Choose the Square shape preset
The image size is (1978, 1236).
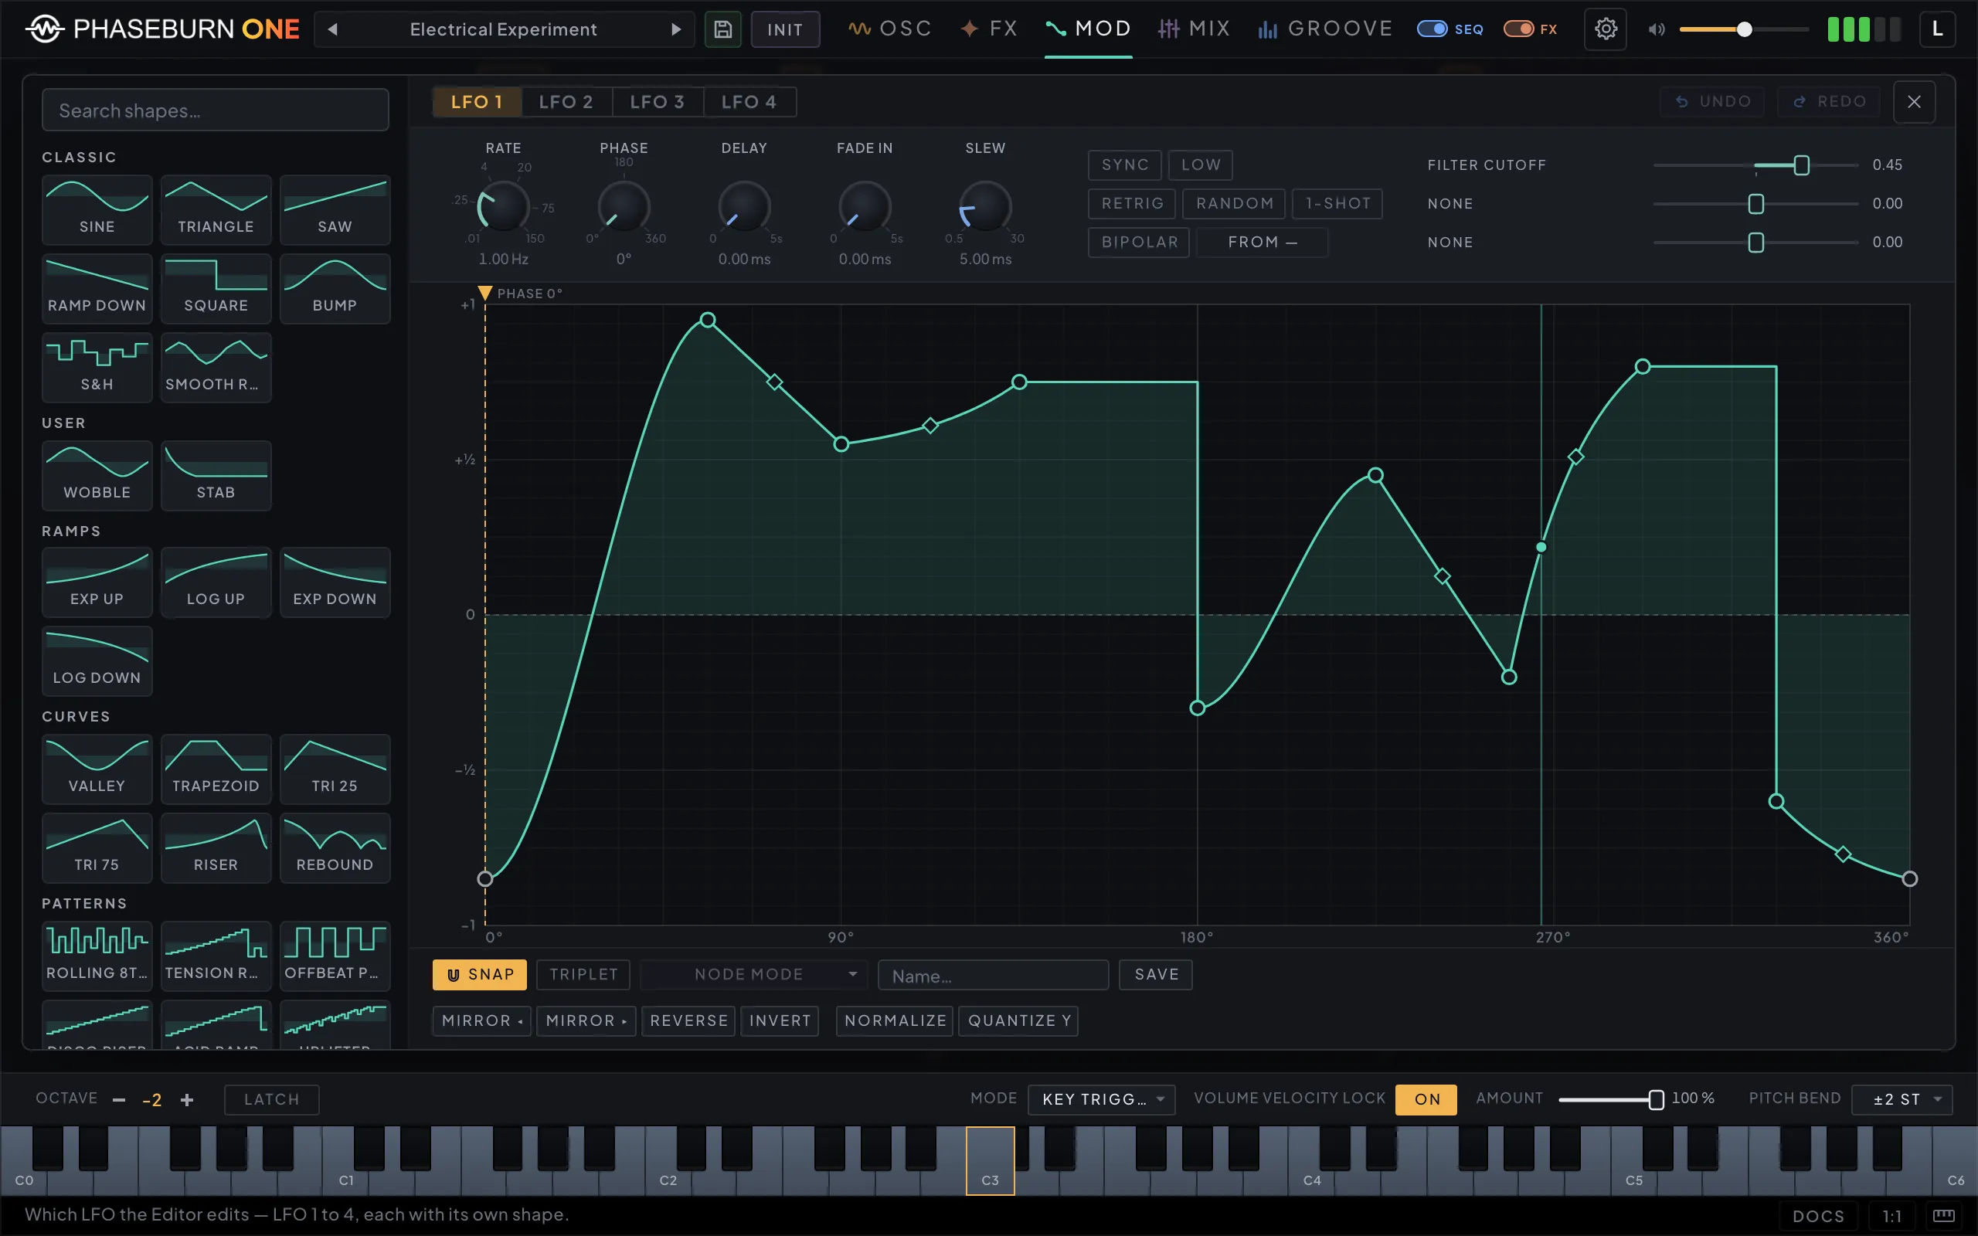(216, 287)
